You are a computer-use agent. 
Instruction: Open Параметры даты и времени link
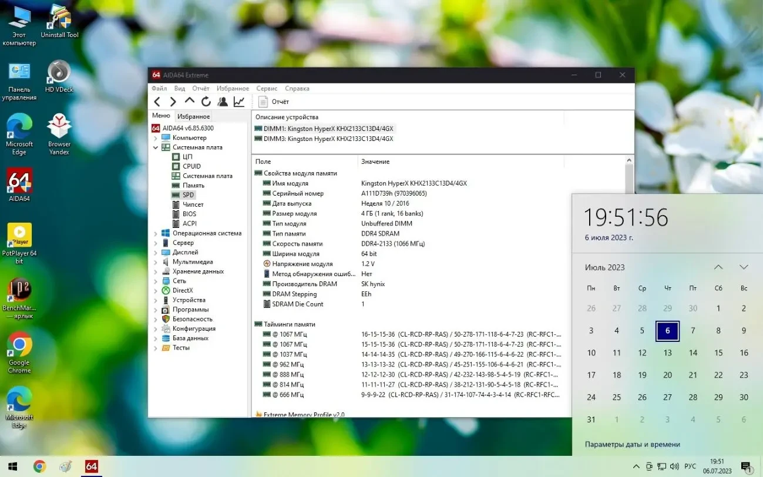632,444
